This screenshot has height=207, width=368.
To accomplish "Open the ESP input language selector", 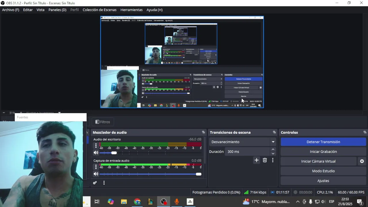I will pyautogui.click(x=331, y=202).
